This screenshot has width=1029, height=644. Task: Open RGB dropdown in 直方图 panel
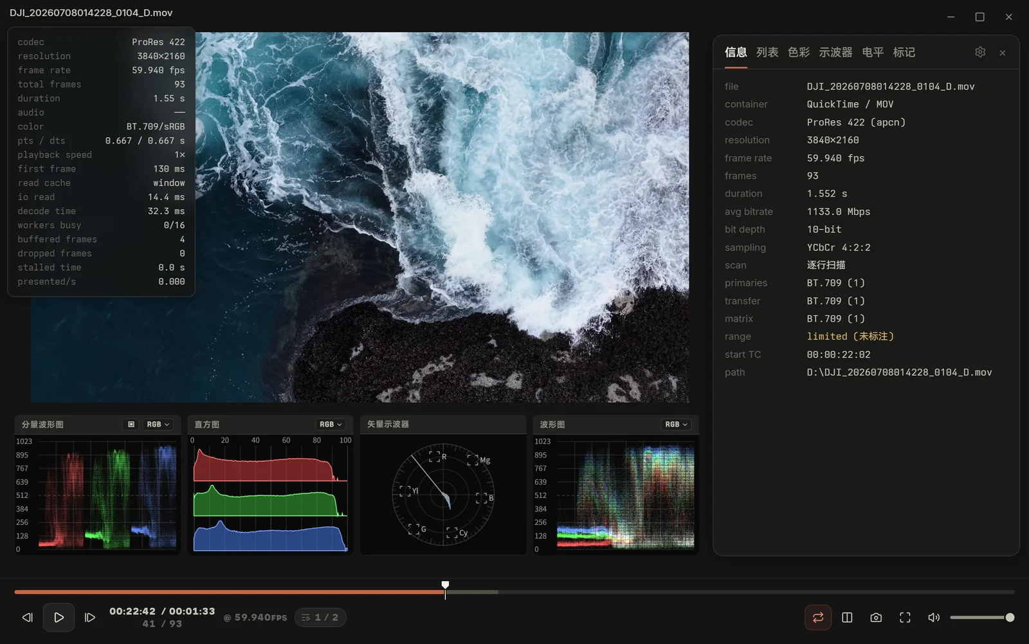tap(331, 425)
